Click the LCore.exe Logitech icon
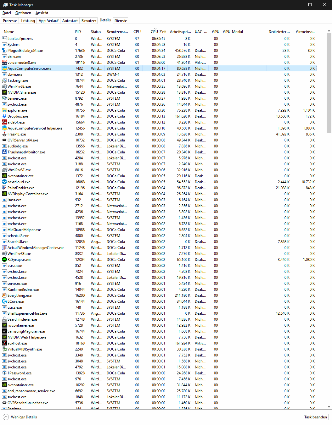This screenshot has height=425, width=332. pyautogui.click(x=4, y=301)
